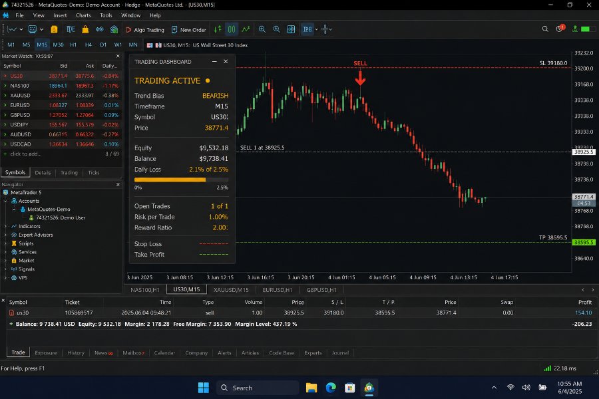Open the chart type dropdown arrow
The height and width of the screenshot is (399, 599).
coord(21,29)
